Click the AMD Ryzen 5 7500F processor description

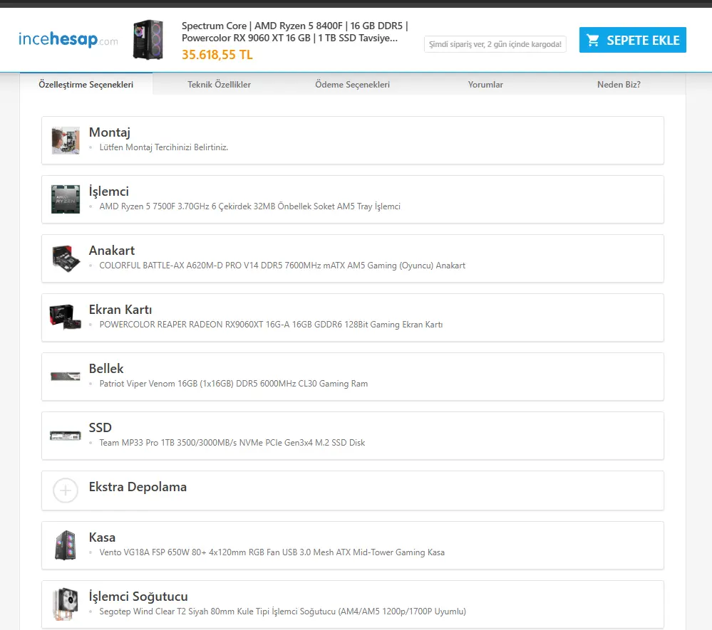pos(249,206)
